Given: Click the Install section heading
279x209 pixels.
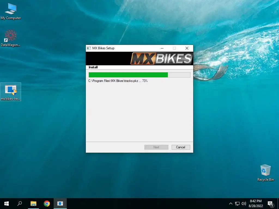Looking at the screenshot, I should pos(93,67).
